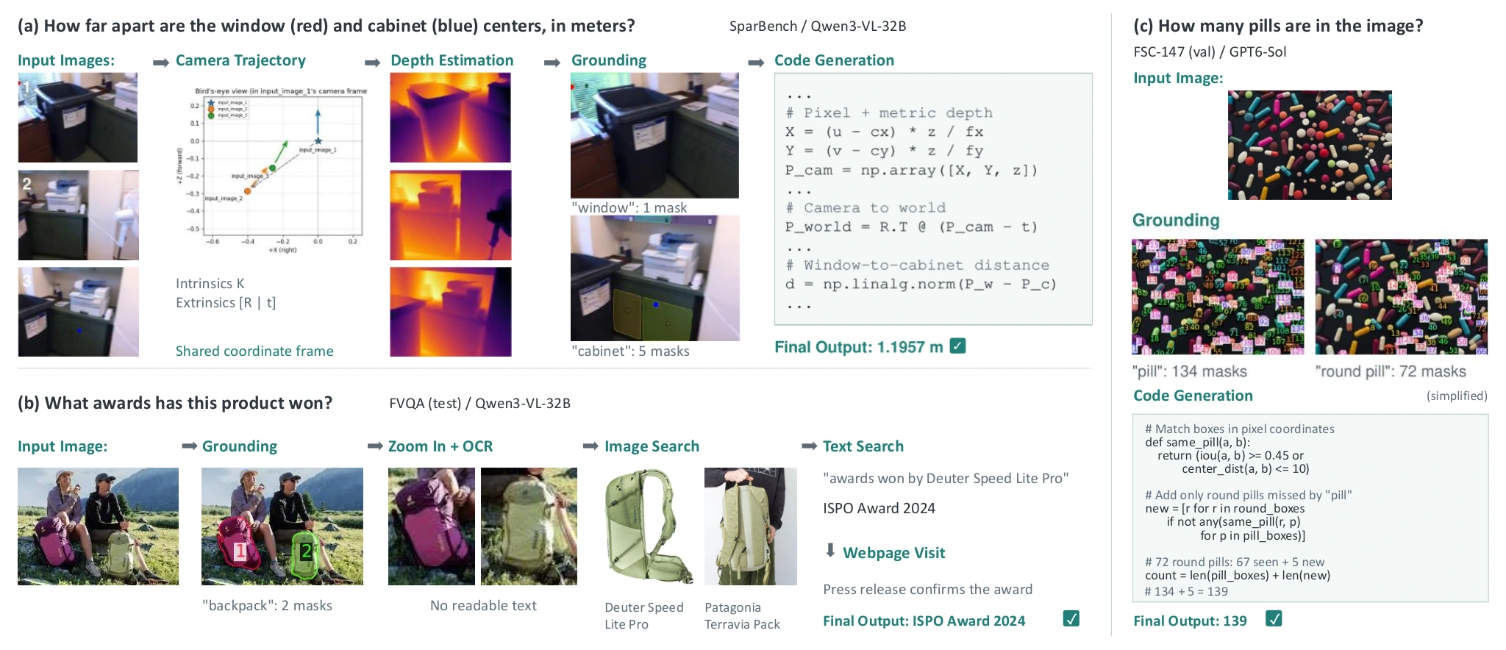Select the input image numbered 2 showing the printer
1506x650 pixels.
click(78, 215)
